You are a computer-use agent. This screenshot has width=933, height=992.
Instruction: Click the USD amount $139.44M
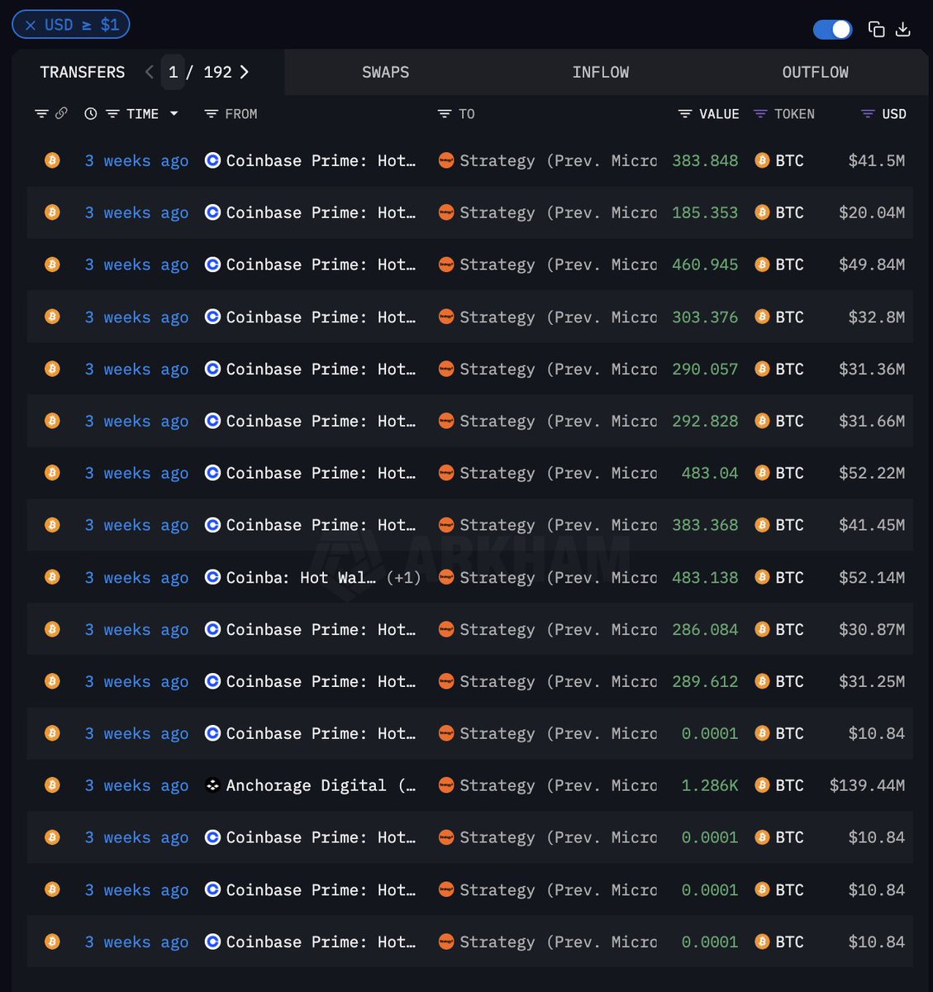pyautogui.click(x=868, y=785)
